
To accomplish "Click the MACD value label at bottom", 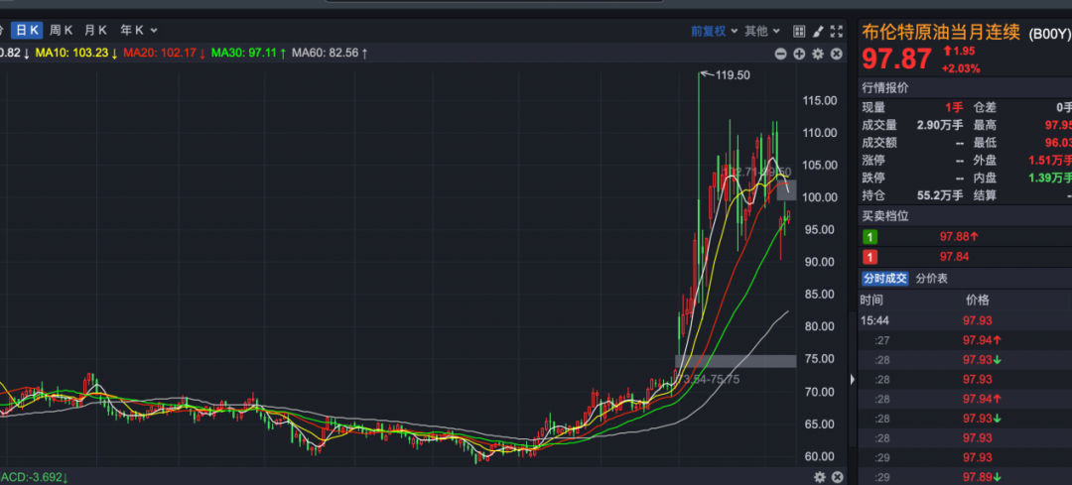I will point(34,476).
